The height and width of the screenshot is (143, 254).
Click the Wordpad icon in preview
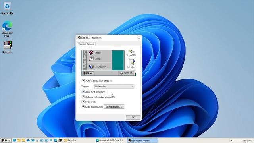(131, 62)
